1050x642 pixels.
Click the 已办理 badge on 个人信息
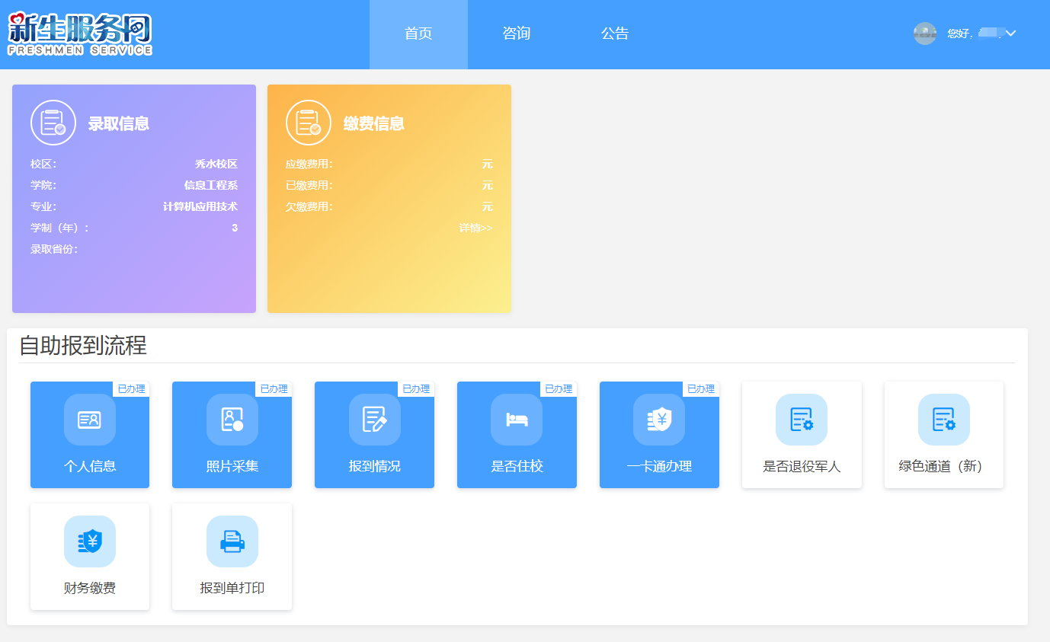pos(131,388)
